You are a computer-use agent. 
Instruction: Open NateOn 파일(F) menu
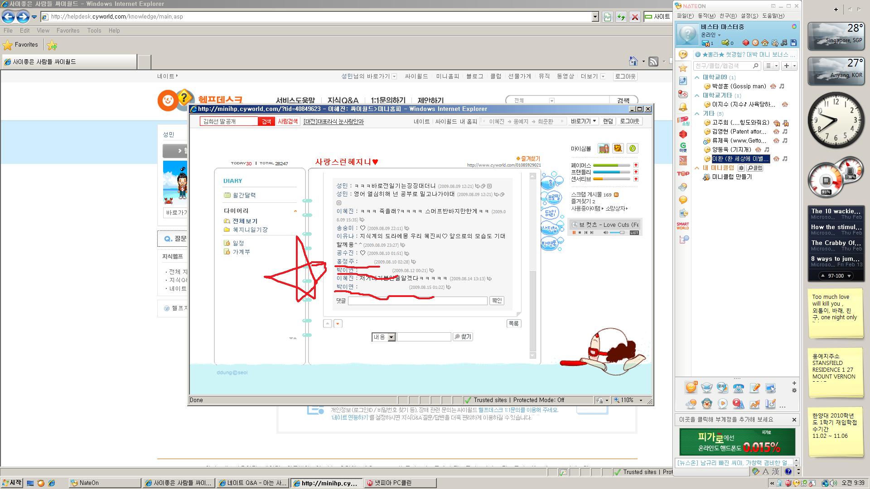tap(685, 16)
